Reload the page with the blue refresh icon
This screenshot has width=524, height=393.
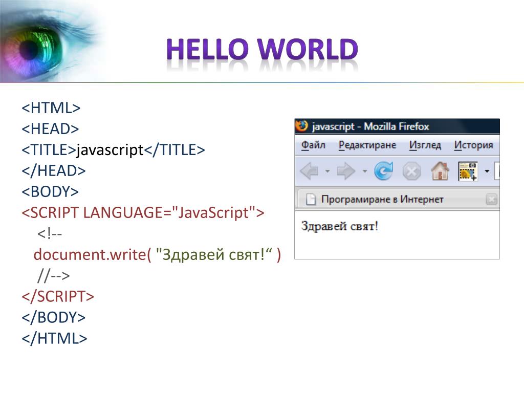point(384,171)
